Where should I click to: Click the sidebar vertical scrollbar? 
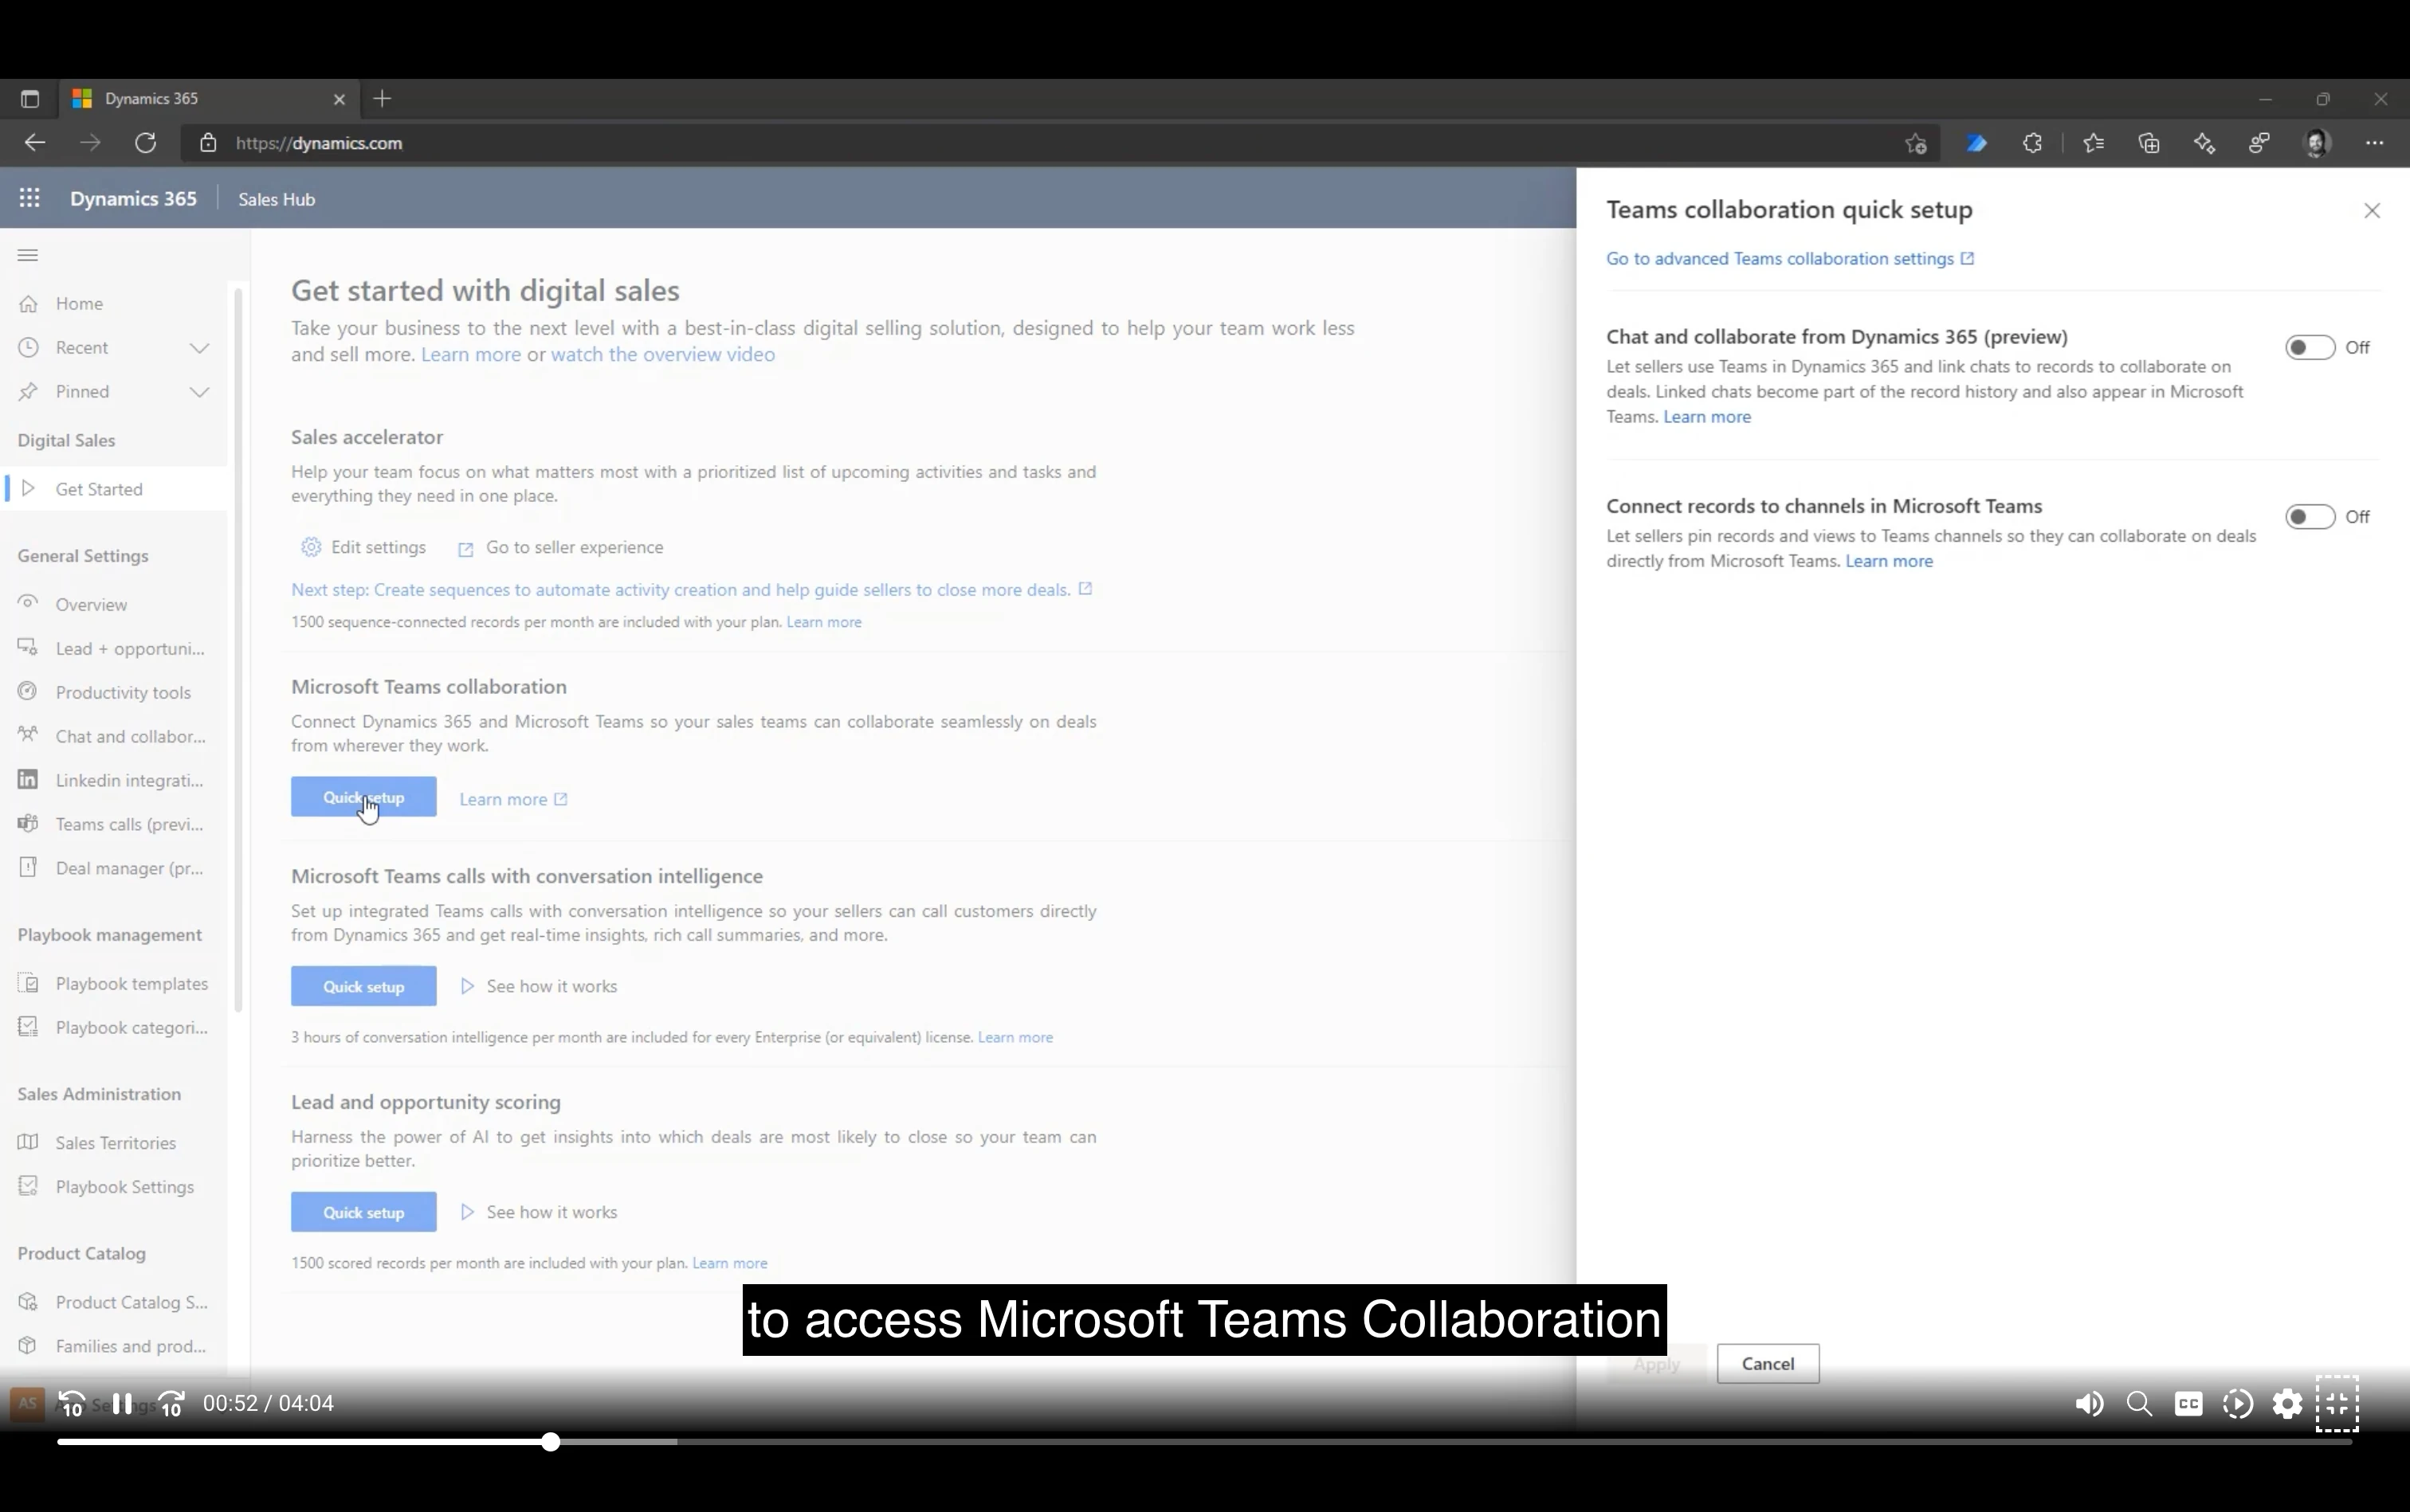(238, 650)
